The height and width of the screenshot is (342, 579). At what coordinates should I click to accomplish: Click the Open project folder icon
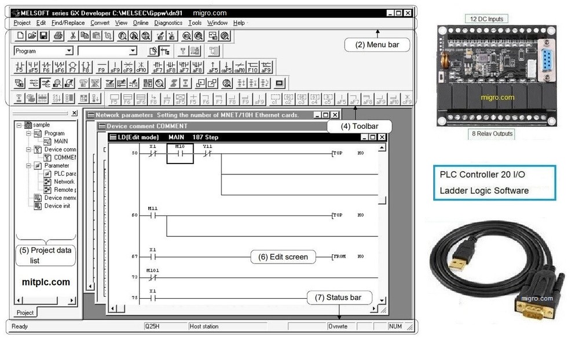coord(32,36)
